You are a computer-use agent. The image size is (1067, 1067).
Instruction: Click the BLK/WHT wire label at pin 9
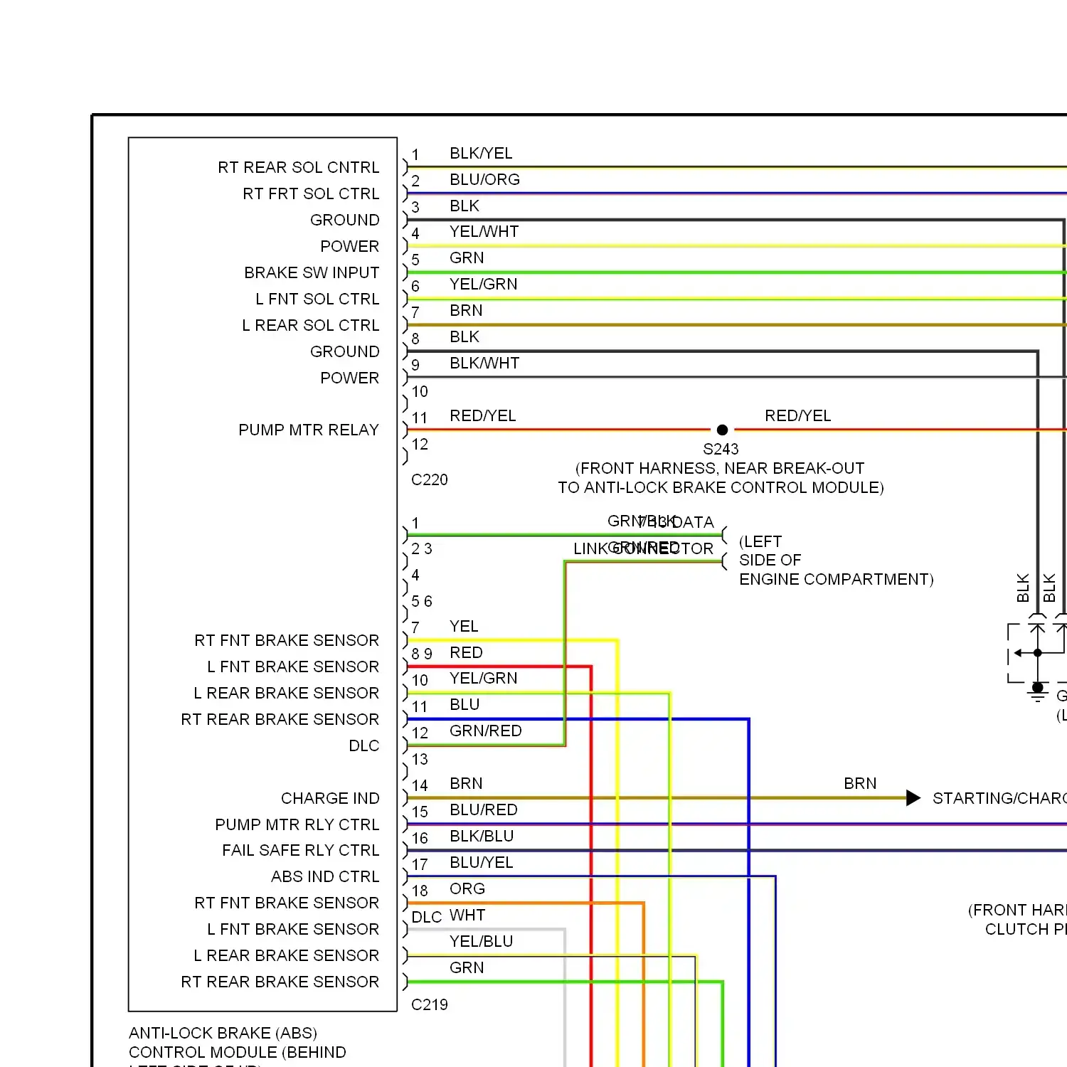coord(484,363)
